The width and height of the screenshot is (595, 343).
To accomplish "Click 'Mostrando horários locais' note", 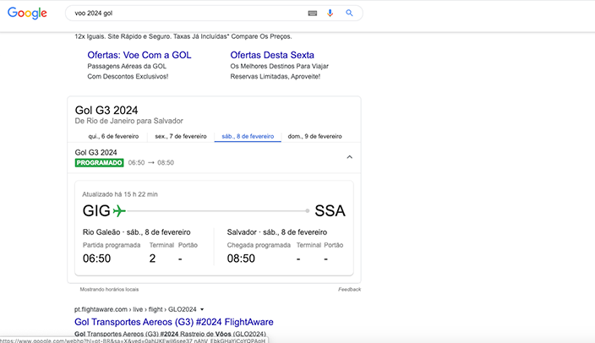I will pos(109,290).
